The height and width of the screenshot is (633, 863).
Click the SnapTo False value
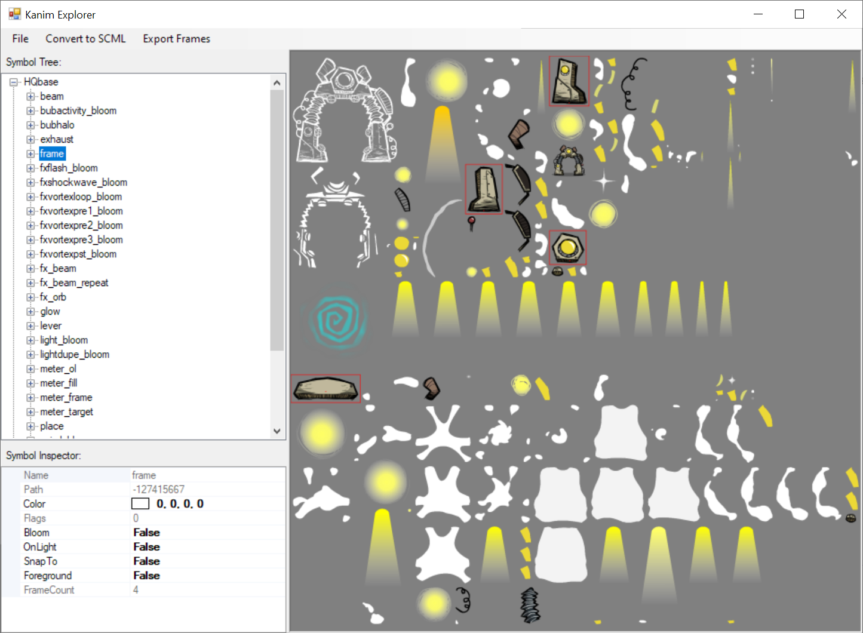(147, 561)
